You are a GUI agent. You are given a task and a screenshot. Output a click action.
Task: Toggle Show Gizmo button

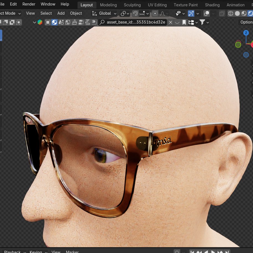click(x=191, y=14)
